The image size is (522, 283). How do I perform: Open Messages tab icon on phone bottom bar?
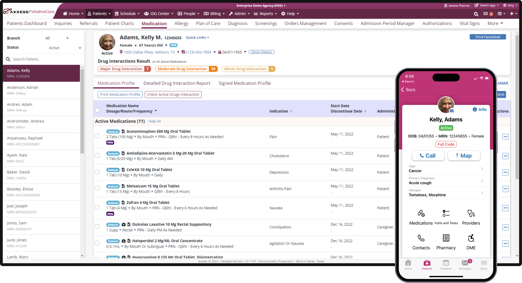click(x=465, y=263)
